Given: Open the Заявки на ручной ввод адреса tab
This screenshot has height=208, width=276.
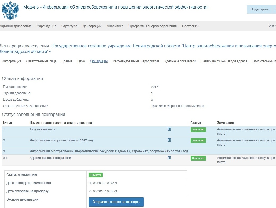Looking at the screenshot, I should [224, 61].
